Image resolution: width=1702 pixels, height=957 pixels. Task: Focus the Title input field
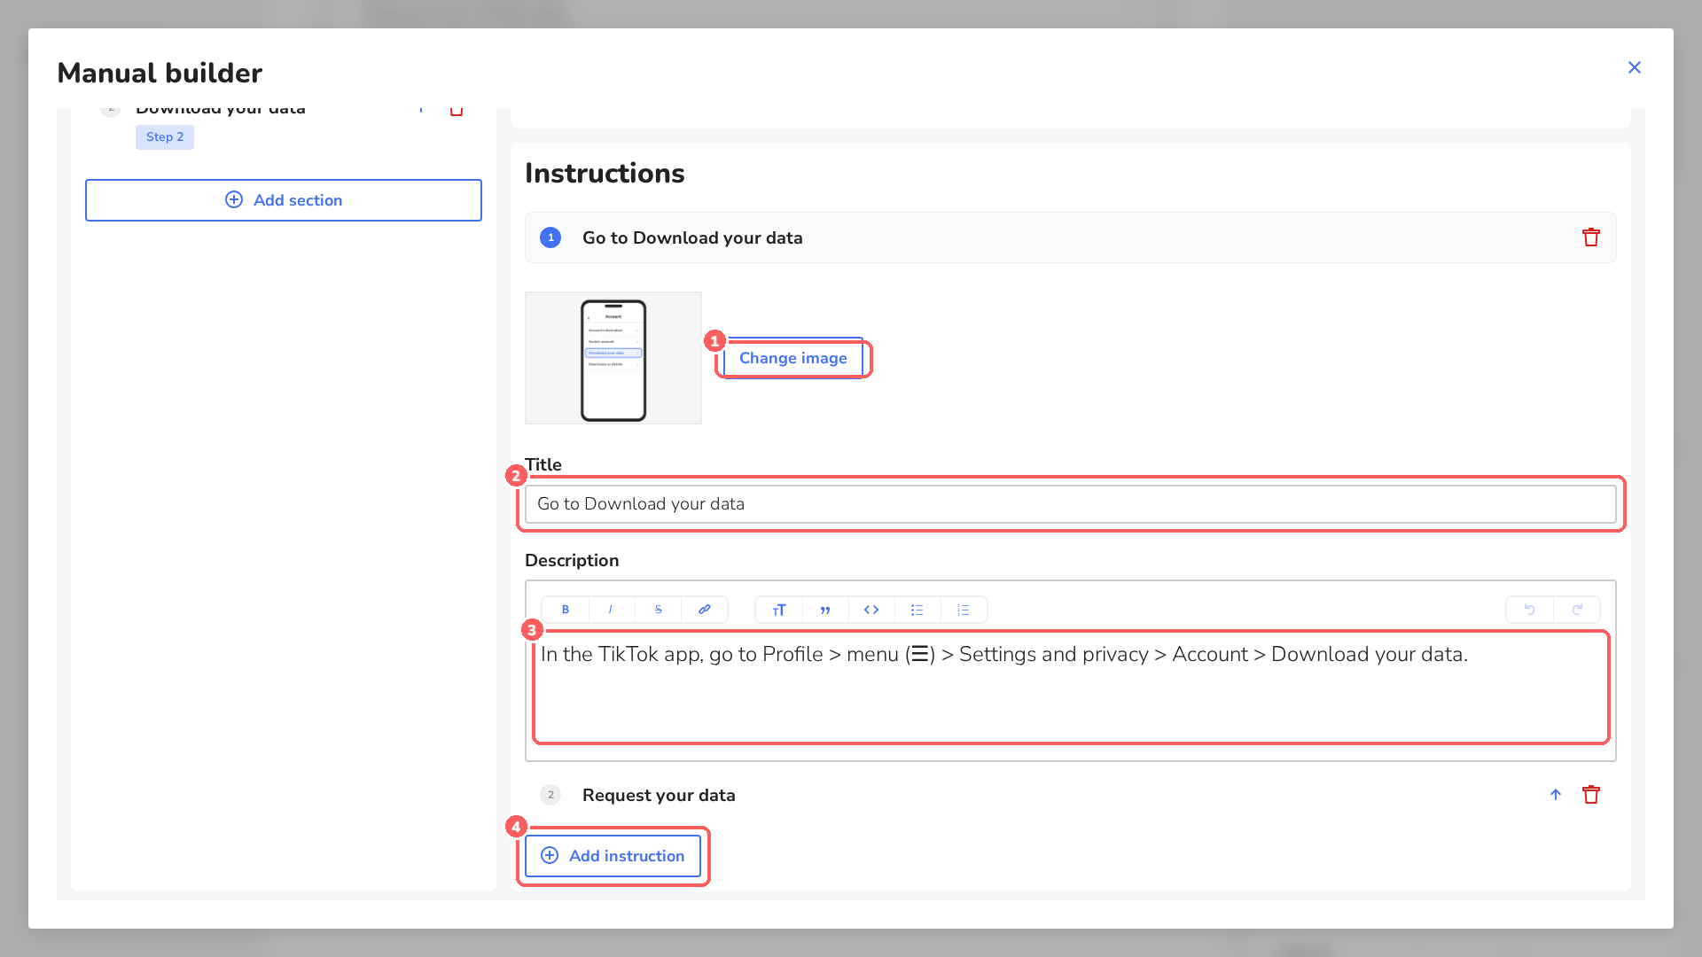(x=1071, y=503)
